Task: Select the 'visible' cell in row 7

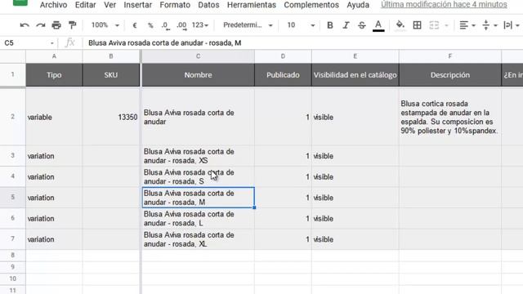Action: click(355, 239)
